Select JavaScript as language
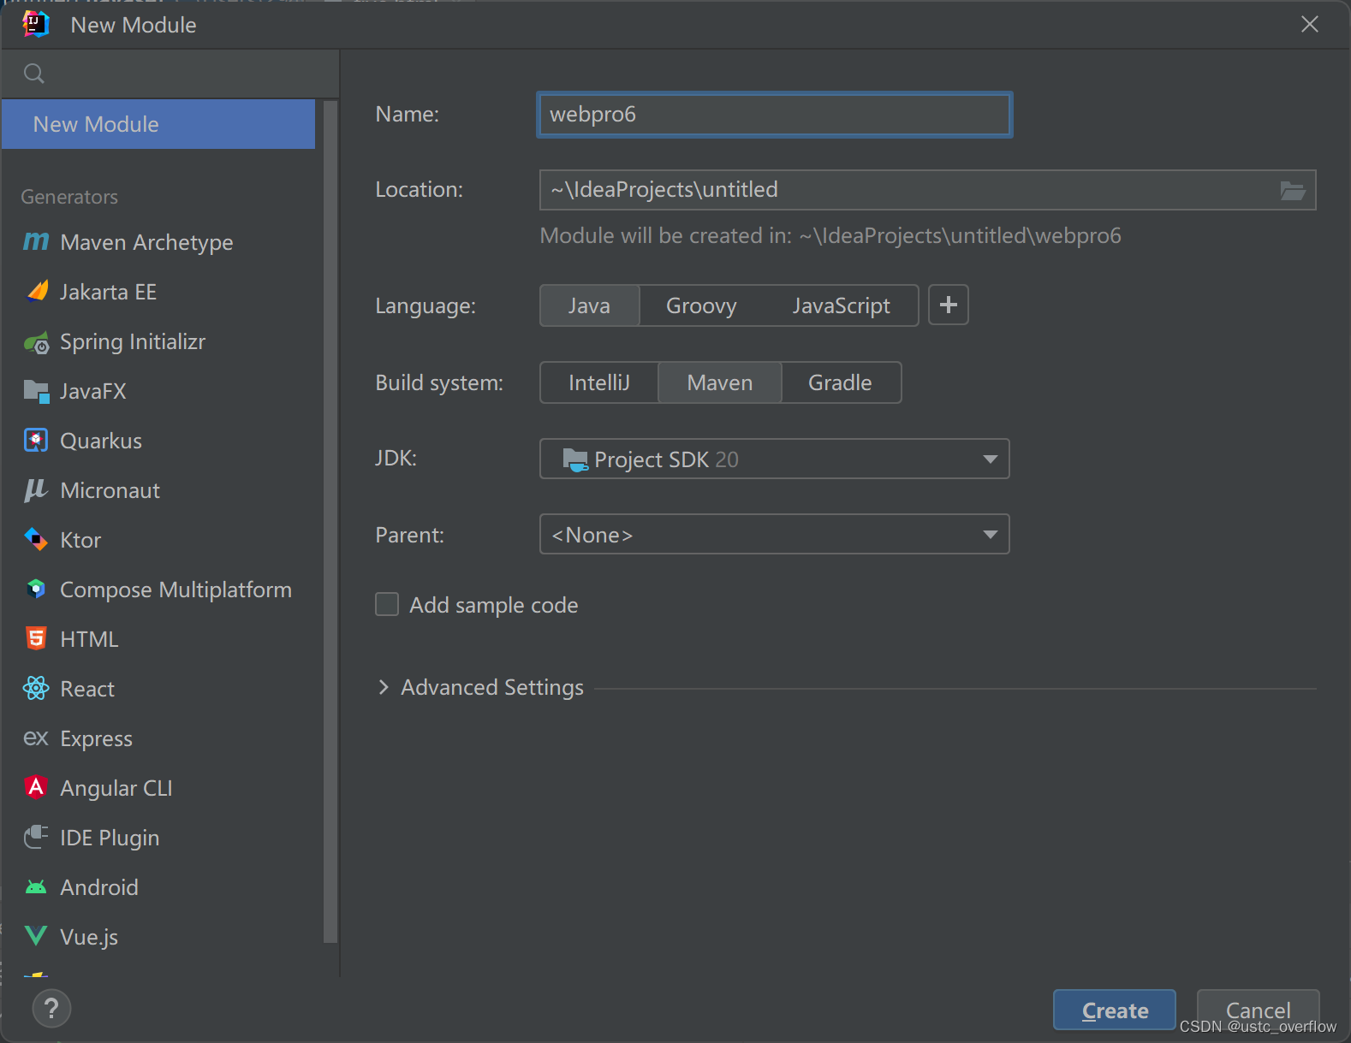The height and width of the screenshot is (1043, 1351). coord(841,305)
